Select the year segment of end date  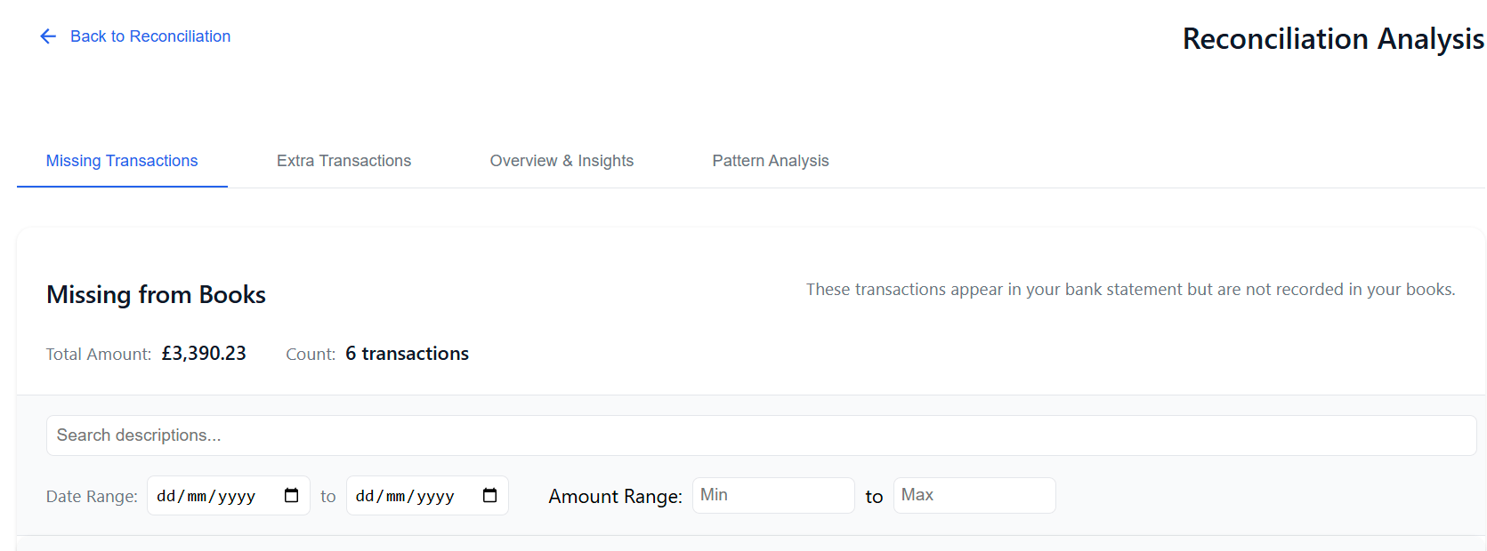tap(435, 497)
